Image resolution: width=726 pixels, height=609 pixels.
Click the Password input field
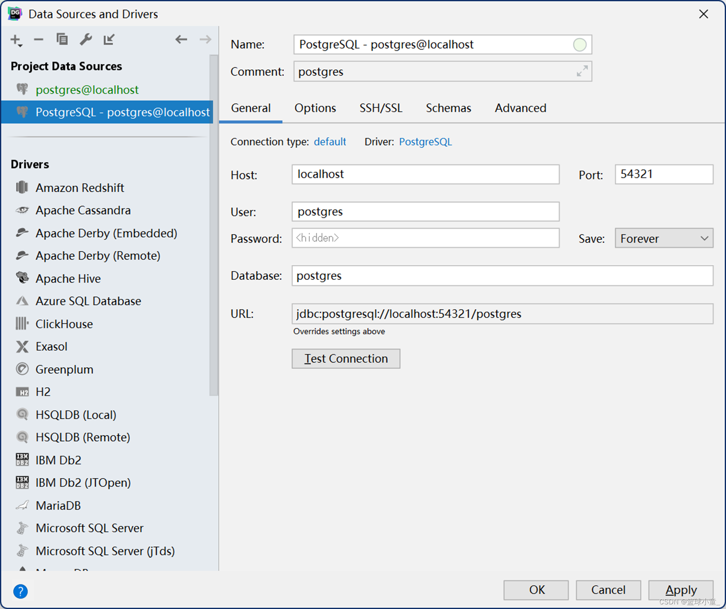425,238
